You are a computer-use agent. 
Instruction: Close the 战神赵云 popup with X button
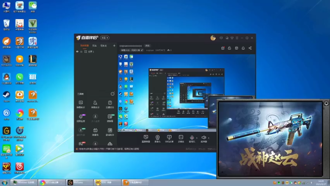326,103
